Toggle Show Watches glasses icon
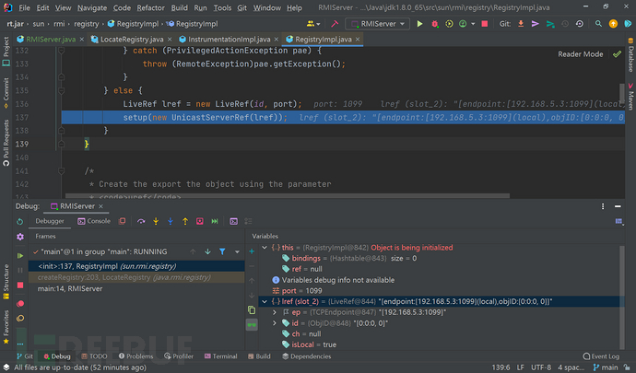The image size is (636, 373). [x=252, y=325]
